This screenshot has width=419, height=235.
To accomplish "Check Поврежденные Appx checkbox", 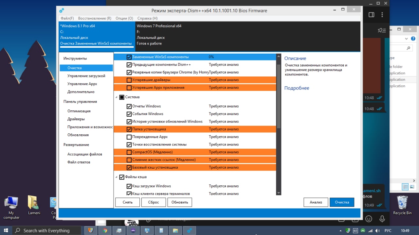I will [129, 137].
